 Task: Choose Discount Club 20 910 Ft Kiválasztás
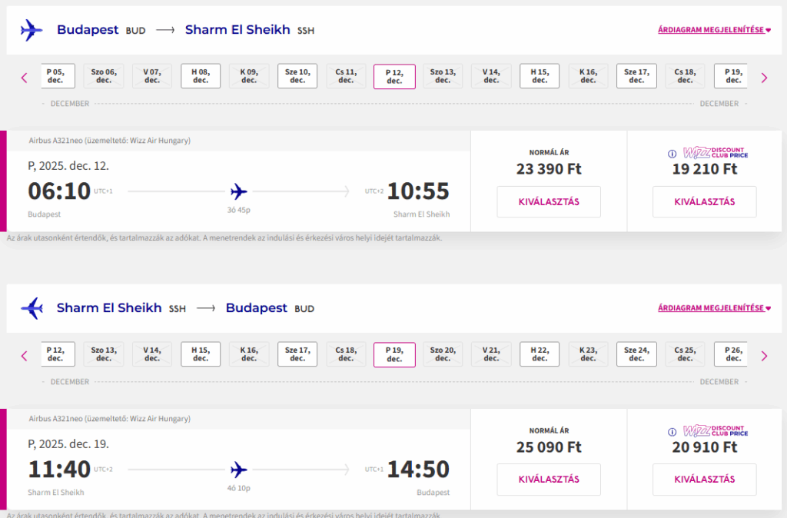click(x=704, y=480)
